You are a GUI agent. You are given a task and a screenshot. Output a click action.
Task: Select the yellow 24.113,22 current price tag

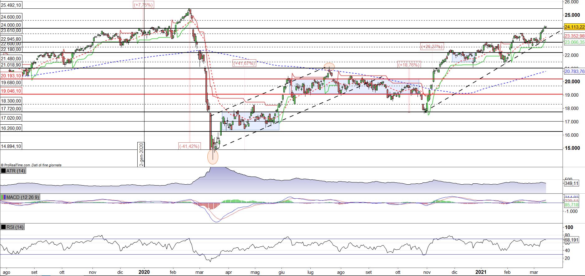click(x=574, y=27)
